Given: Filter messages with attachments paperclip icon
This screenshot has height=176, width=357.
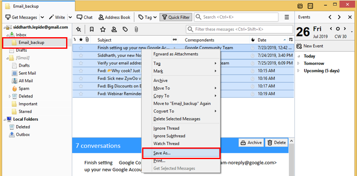Looking at the screenshot, I should click(136, 29).
